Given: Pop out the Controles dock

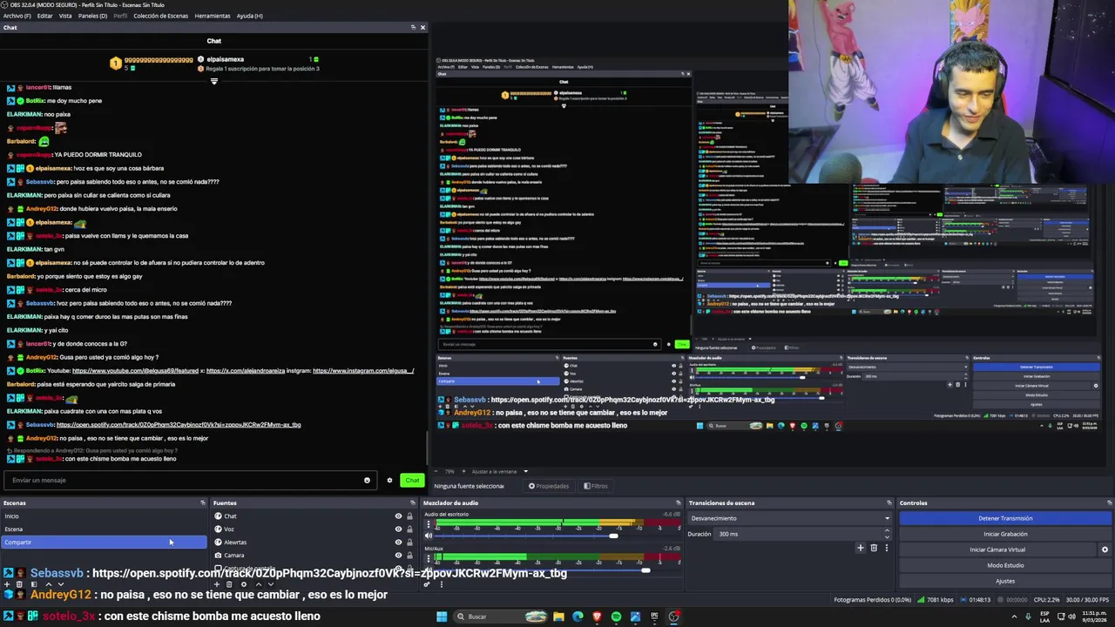Looking at the screenshot, I should (x=1109, y=502).
